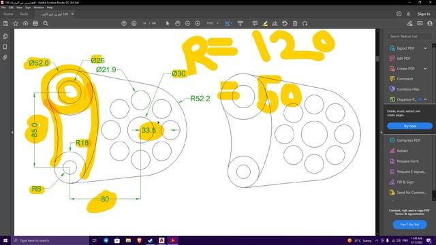The height and width of the screenshot is (245, 436).
Task: Print the document using printer icon
Action: point(35,24)
